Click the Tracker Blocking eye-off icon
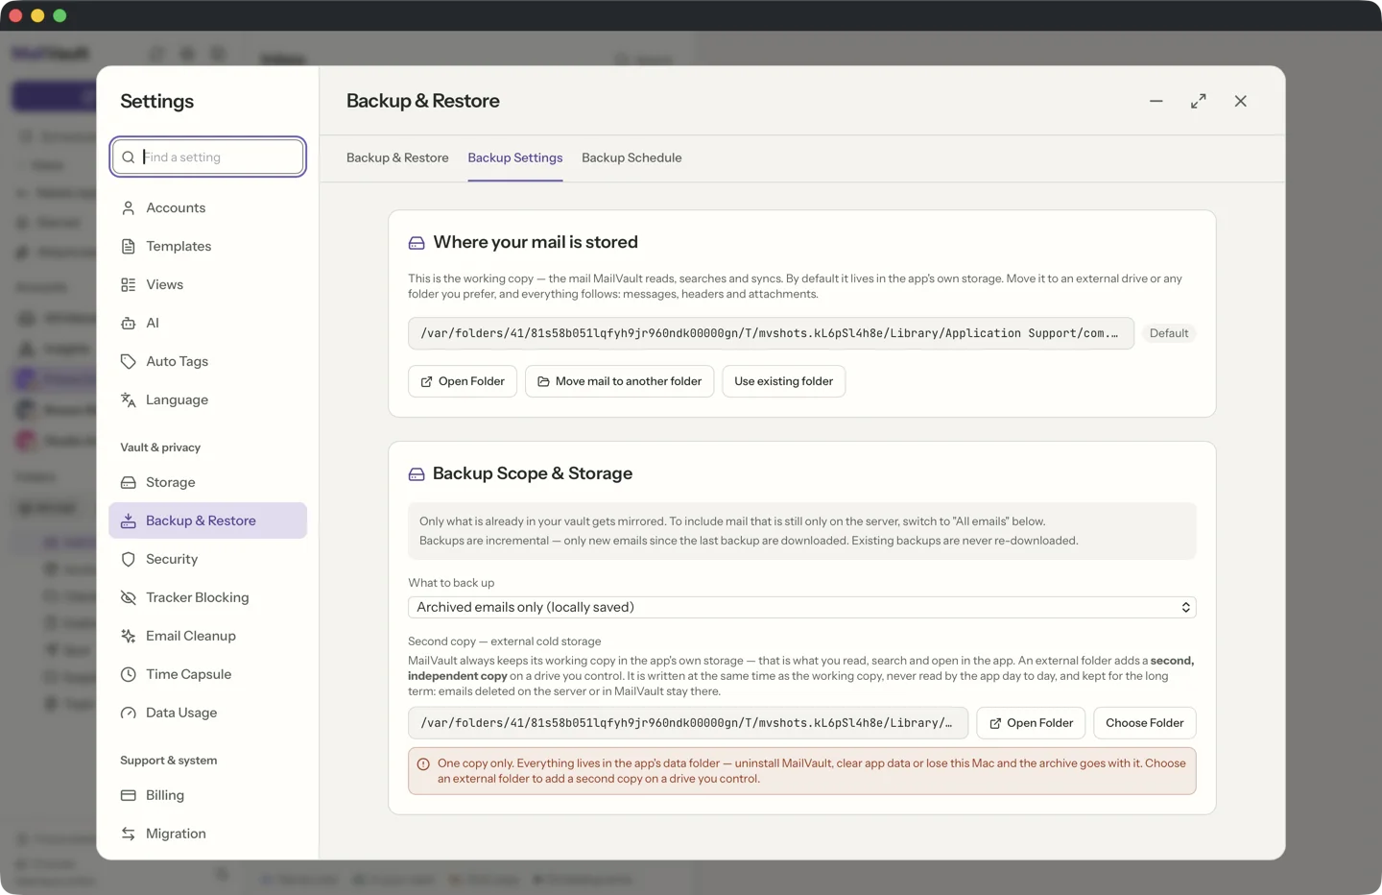1382x895 pixels. point(129,597)
